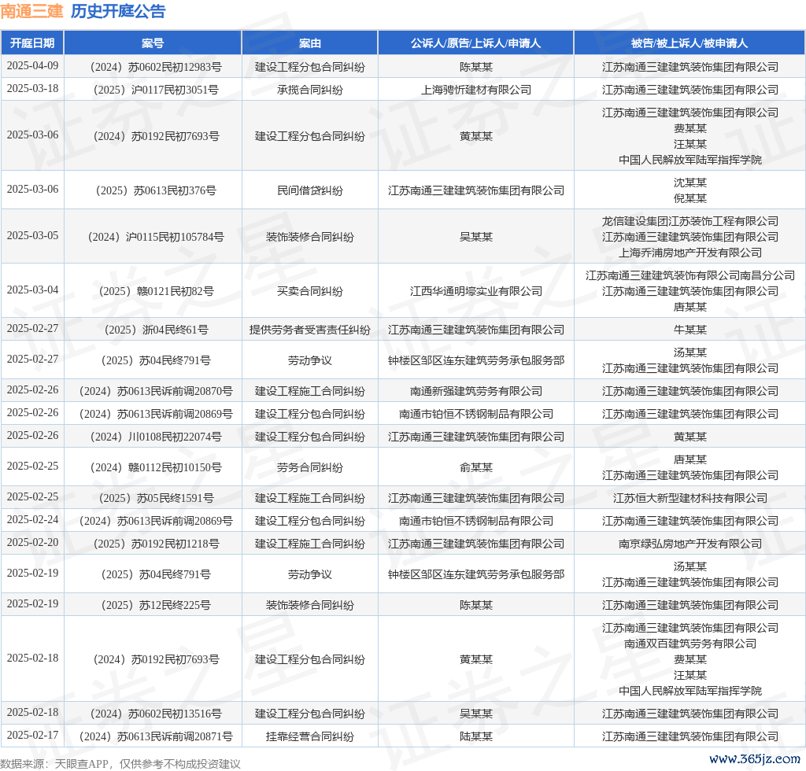The width and height of the screenshot is (806, 771).
Task: Click the 承揽合同纠纷 case cause
Action: pos(310,90)
